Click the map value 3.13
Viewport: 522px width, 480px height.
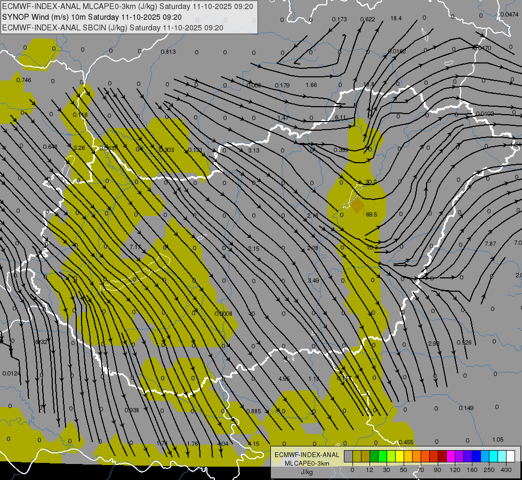point(254,150)
